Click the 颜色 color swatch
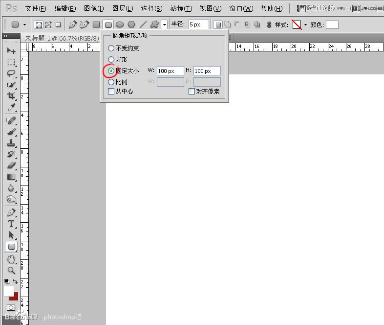The width and height of the screenshot is (384, 325). 332,24
